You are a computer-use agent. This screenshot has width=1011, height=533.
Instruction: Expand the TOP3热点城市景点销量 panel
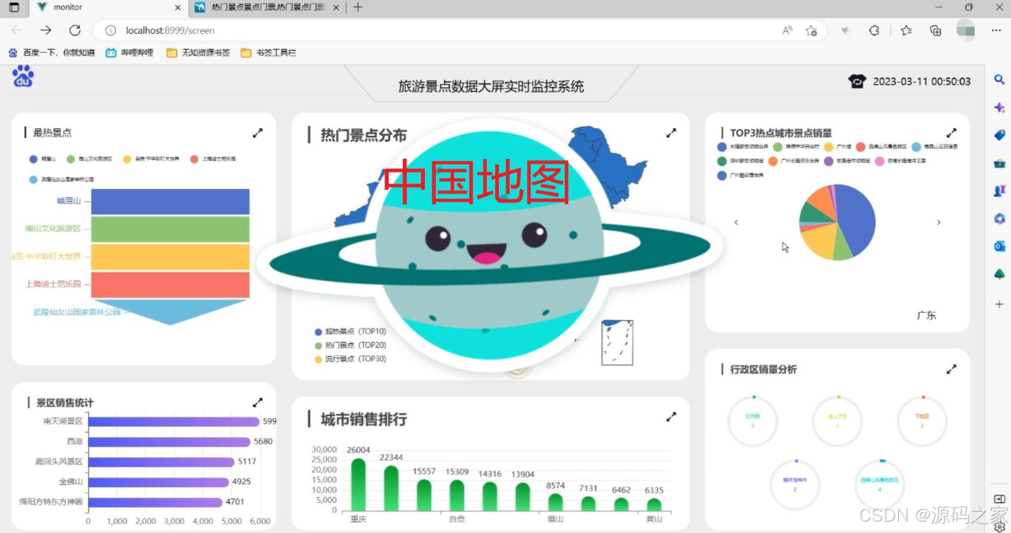(951, 132)
